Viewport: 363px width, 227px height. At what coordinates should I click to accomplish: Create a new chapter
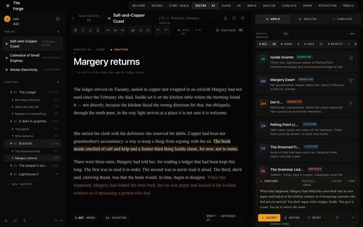(x=33, y=184)
